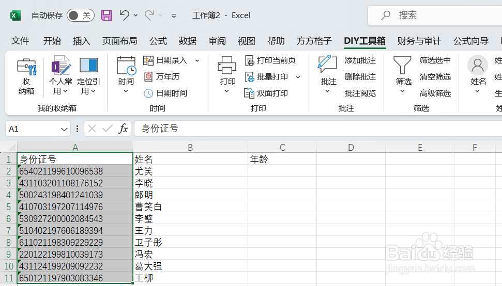
Task: Switch to the 公式 tab
Action: (x=158, y=41)
